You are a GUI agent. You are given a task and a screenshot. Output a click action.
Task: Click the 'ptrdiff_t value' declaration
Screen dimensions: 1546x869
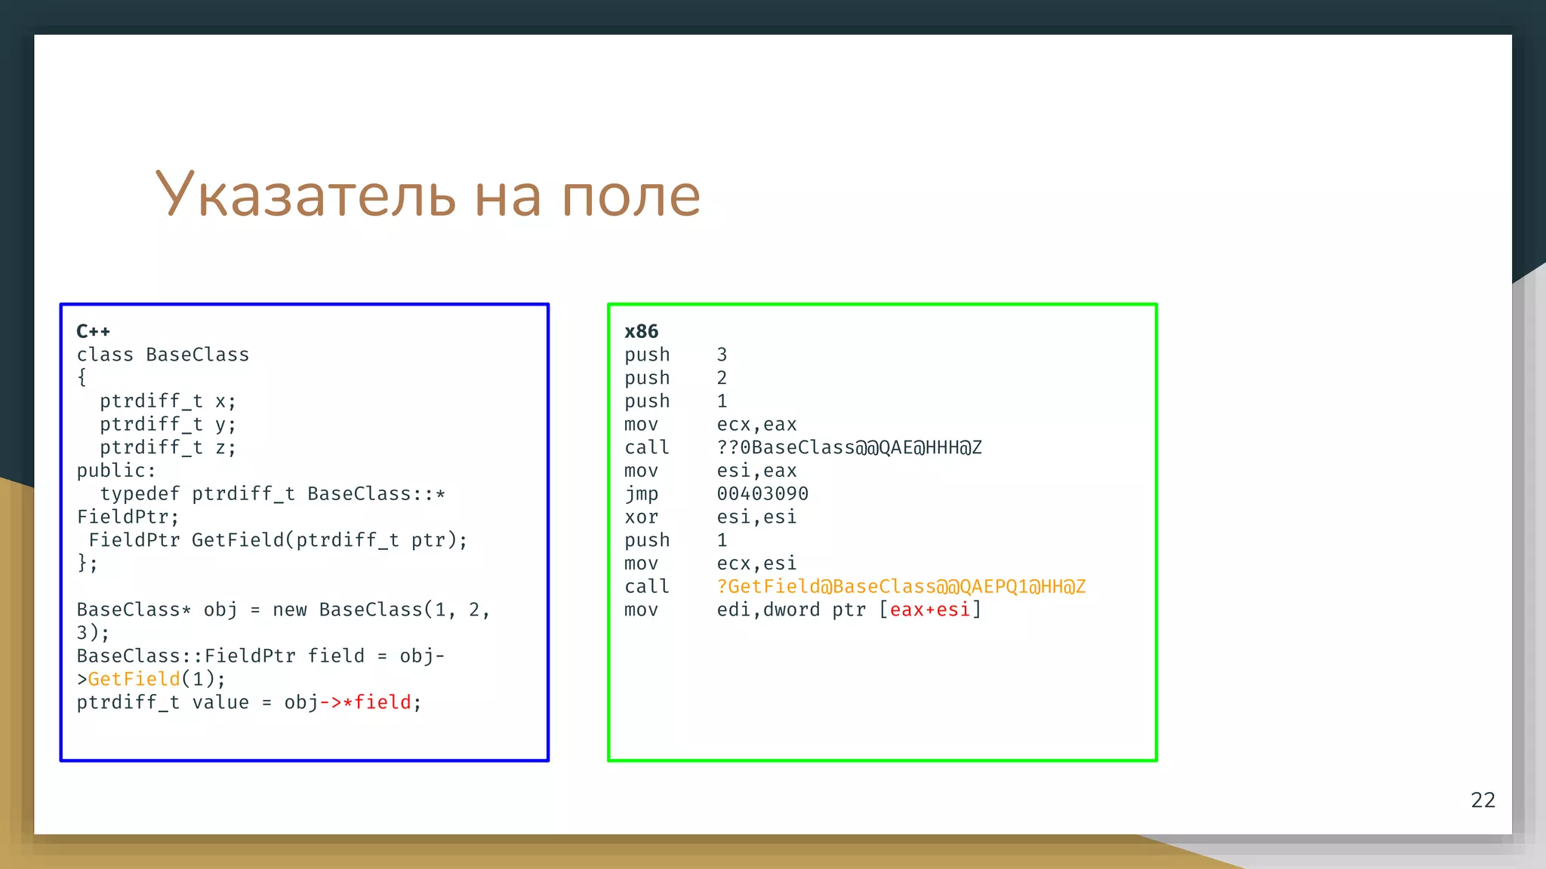[x=163, y=702]
